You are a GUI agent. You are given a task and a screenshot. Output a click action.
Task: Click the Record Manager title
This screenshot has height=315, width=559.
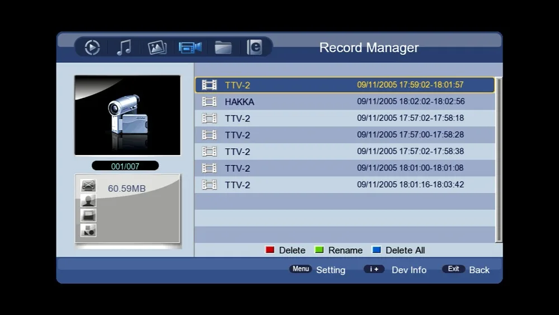[x=369, y=48]
